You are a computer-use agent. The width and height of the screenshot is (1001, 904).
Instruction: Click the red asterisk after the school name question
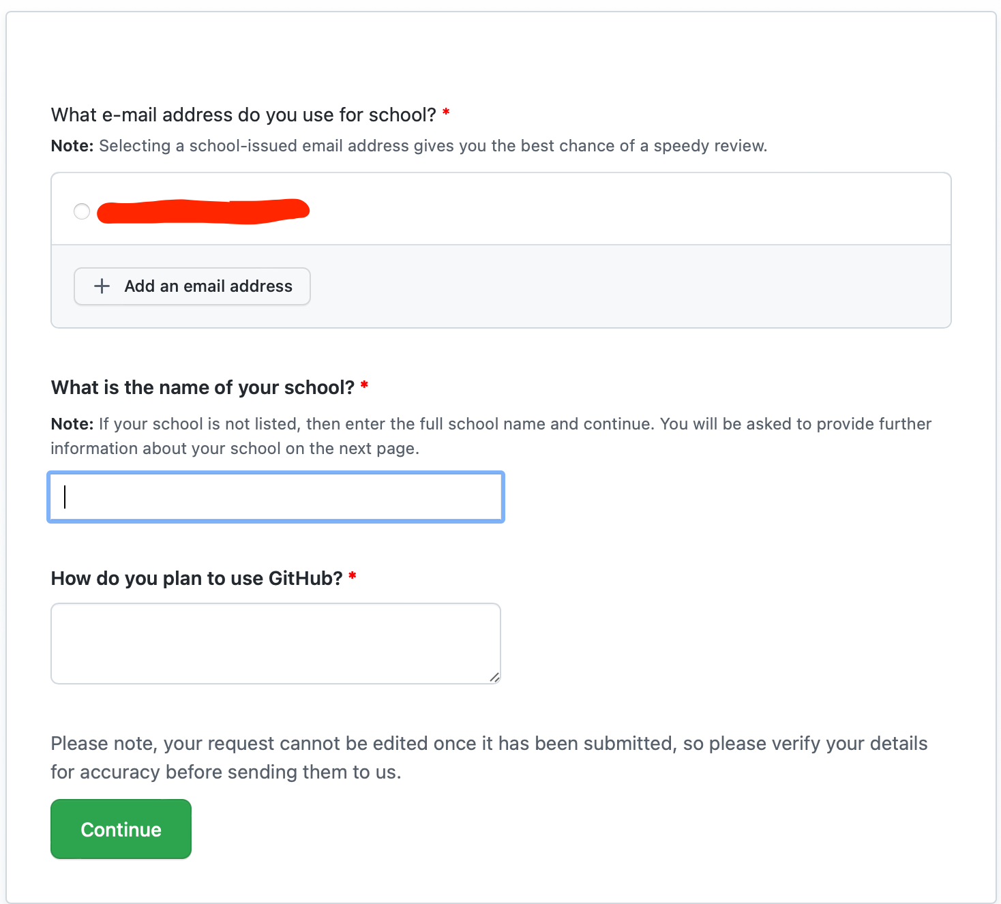(x=364, y=385)
